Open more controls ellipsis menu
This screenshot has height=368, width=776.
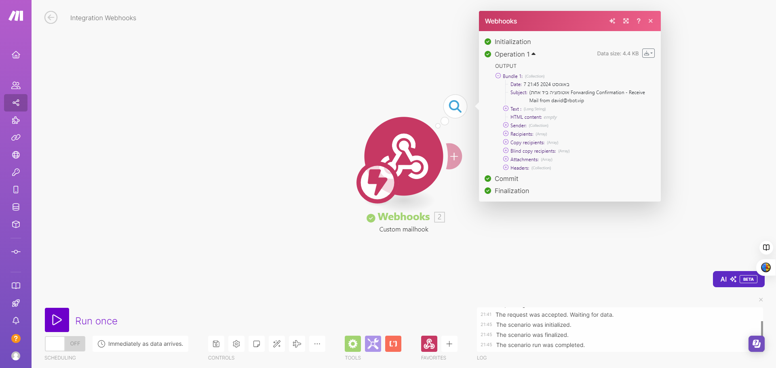tap(317, 344)
